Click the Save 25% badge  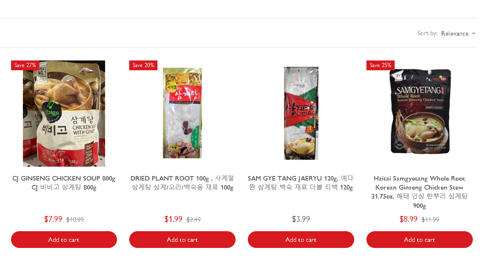[x=380, y=65]
